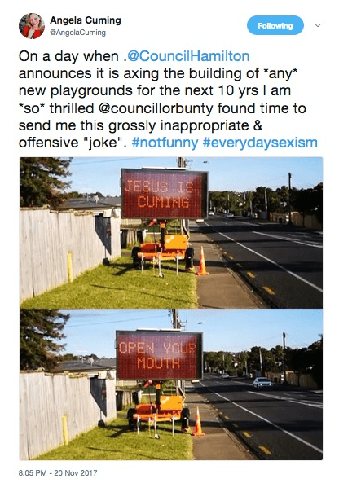Click the tweet text mentioning new playgrounds
The height and width of the screenshot is (483, 339).
(154, 91)
